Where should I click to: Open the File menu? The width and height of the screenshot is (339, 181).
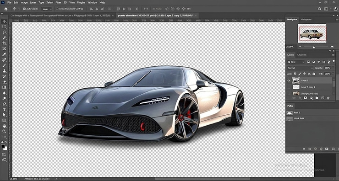click(9, 3)
